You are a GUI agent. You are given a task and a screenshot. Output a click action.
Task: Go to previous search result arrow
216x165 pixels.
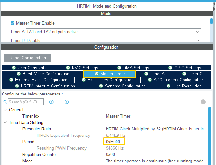click(51, 102)
